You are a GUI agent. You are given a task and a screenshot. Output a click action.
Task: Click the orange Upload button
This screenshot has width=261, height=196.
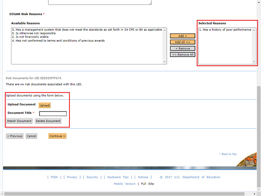click(x=44, y=105)
